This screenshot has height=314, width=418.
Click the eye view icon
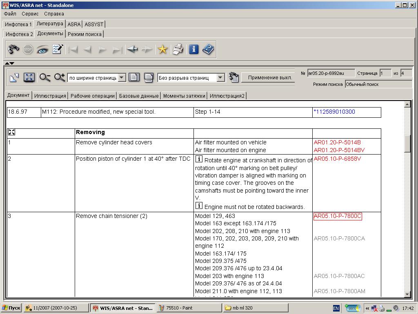(x=42, y=49)
